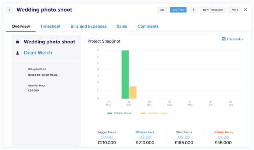Click the green billable bar for 28 May

125,75
